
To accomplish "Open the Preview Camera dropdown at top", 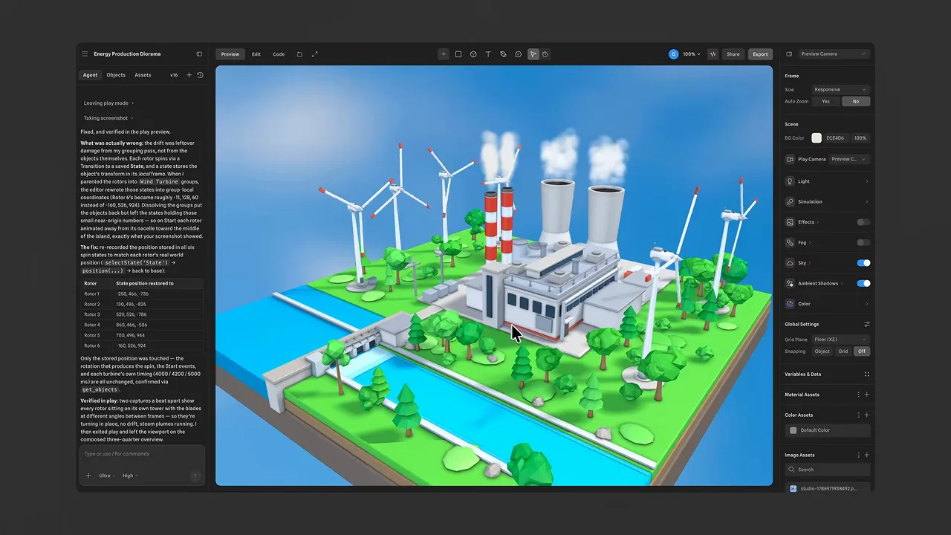I will click(x=833, y=54).
